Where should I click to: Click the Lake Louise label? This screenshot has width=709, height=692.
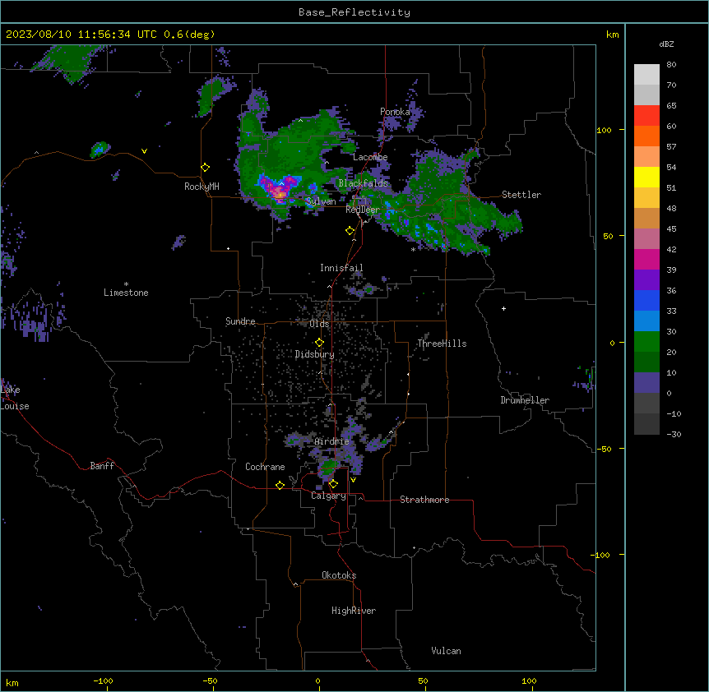(x=15, y=398)
